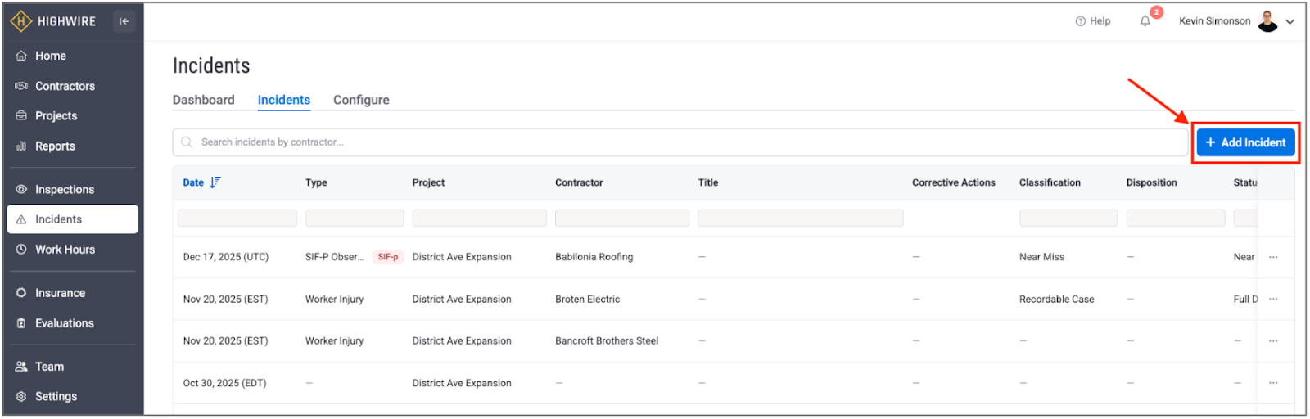
Task: Expand the user account menu chevron
Action: coord(1290,22)
